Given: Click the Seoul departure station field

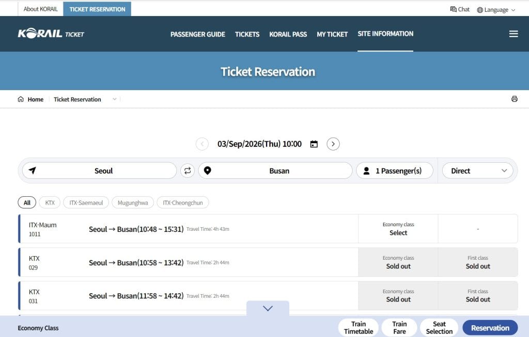Looking at the screenshot, I should pyautogui.click(x=100, y=171).
